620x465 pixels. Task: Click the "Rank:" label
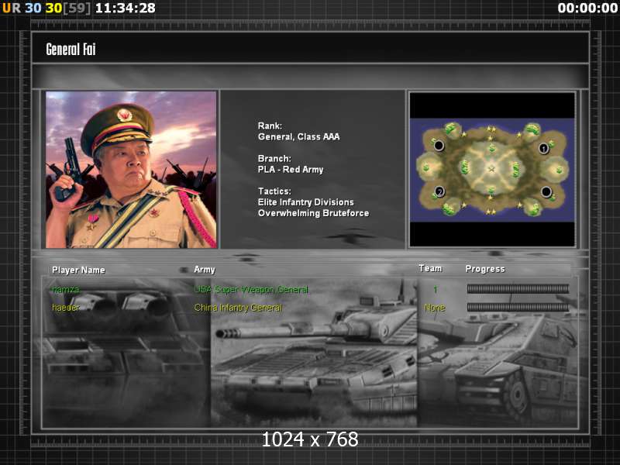(x=270, y=126)
